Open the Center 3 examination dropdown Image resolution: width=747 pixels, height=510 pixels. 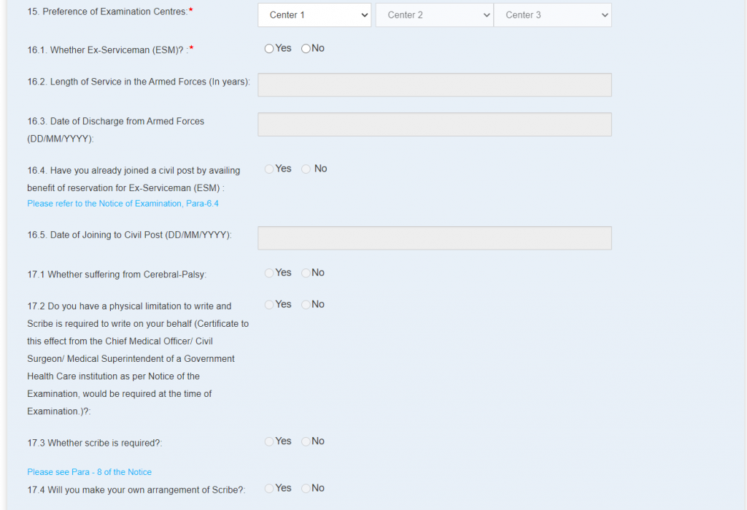tap(552, 15)
